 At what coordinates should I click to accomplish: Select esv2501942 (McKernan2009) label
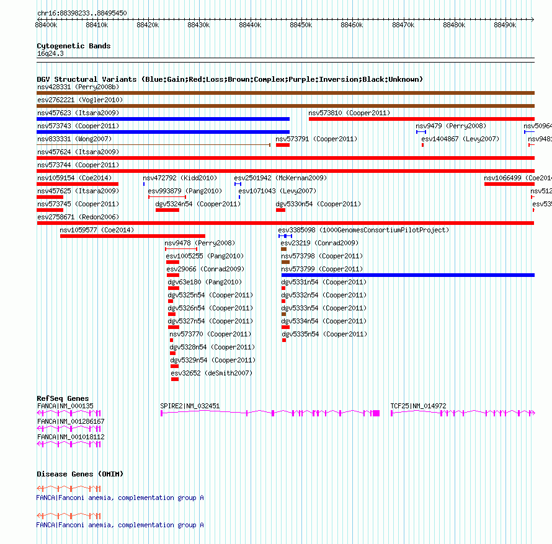point(280,178)
